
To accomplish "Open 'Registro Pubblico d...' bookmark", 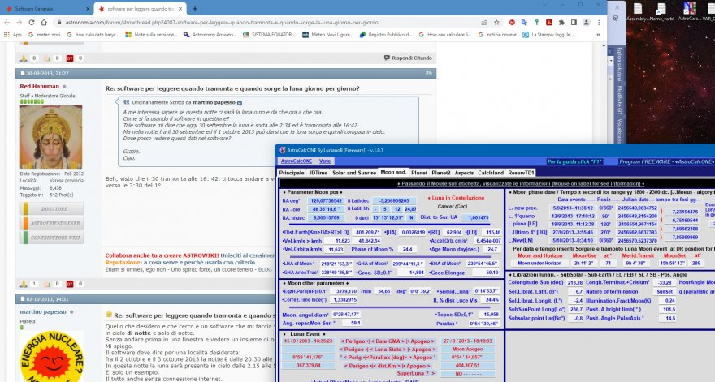I will [x=386, y=35].
